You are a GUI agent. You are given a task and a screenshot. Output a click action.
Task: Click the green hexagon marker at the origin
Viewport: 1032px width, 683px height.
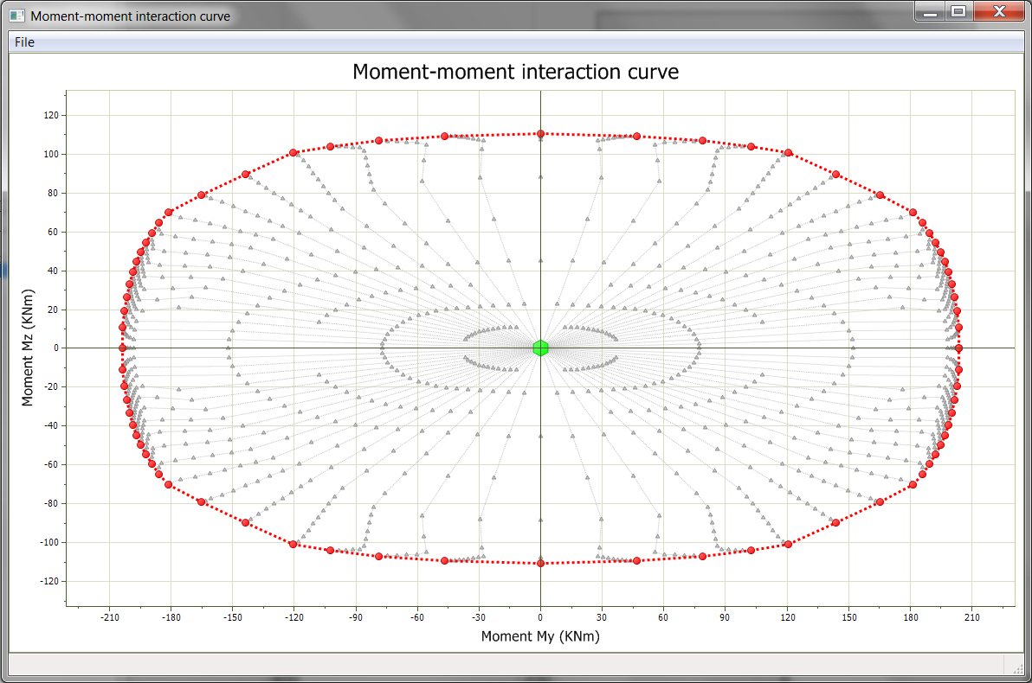(x=540, y=348)
